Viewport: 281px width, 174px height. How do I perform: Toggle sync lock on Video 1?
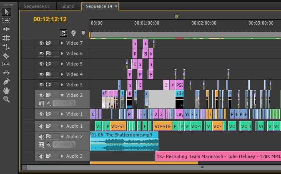coord(48,114)
